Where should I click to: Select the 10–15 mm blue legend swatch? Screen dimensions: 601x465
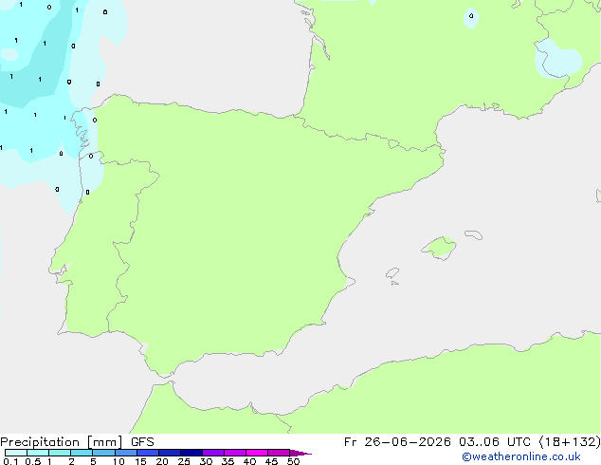(126, 453)
